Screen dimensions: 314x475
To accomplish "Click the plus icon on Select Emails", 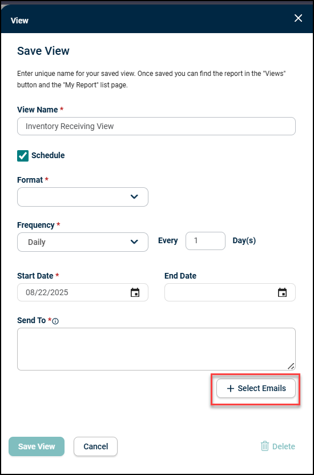I will tap(231, 388).
